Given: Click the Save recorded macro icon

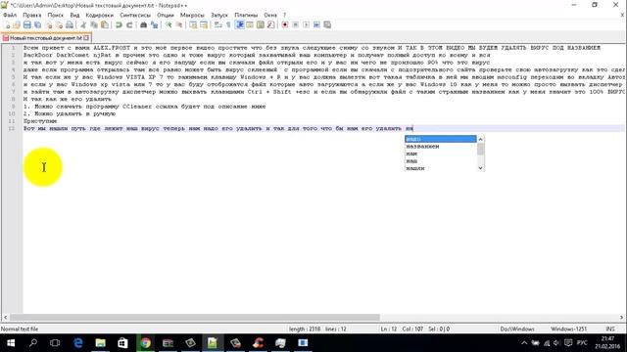Looking at the screenshot, I should click(327, 25).
